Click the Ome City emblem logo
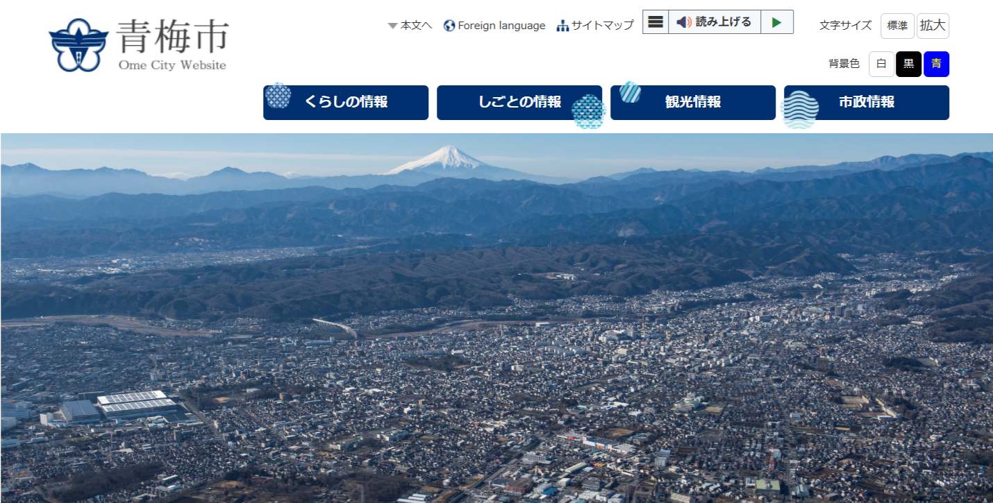Viewport: 993px width, 503px height. click(78, 45)
